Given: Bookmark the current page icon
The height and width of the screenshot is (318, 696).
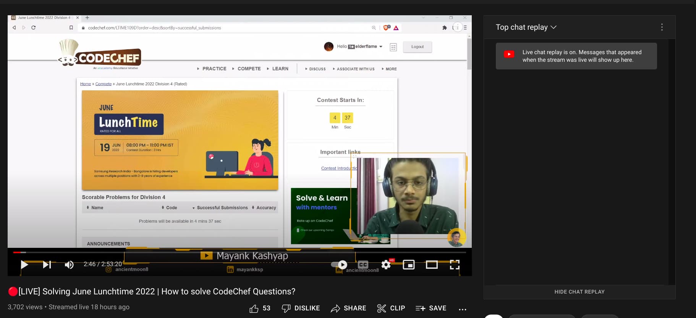Looking at the screenshot, I should tap(71, 27).
